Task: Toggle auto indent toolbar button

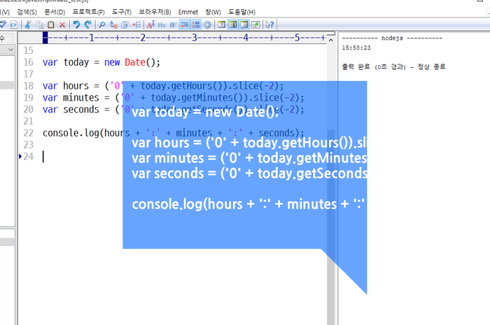Action: (x=185, y=24)
